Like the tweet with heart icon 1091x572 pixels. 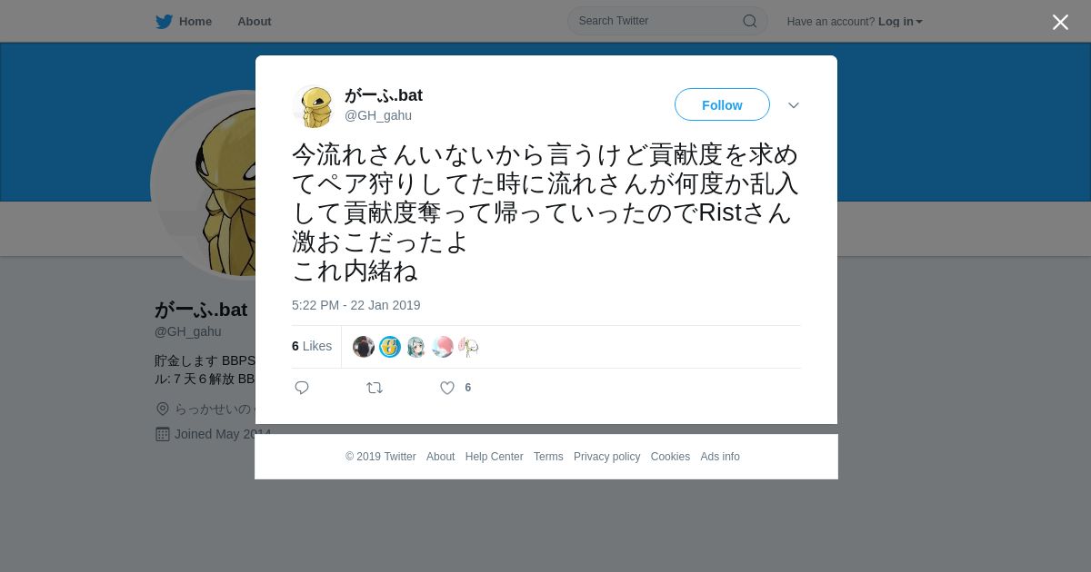coord(447,388)
